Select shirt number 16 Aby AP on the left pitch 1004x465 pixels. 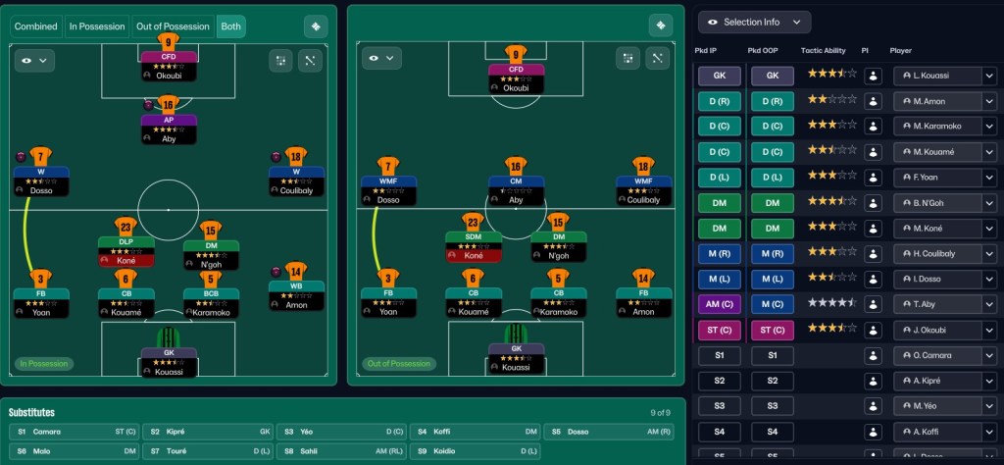(x=169, y=104)
